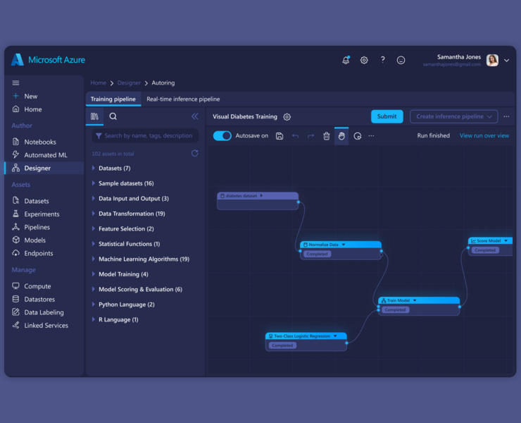The image size is (521, 423).
Task: Select the pan hand tool
Action: coord(341,136)
